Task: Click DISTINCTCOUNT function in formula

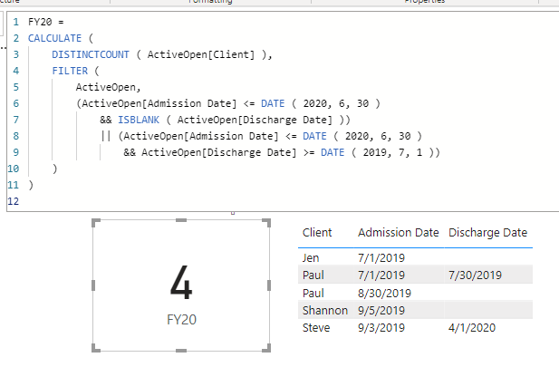Action: (91, 54)
